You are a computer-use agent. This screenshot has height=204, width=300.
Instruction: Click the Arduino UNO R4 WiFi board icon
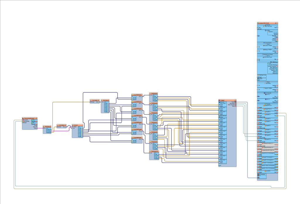coord(258,23)
